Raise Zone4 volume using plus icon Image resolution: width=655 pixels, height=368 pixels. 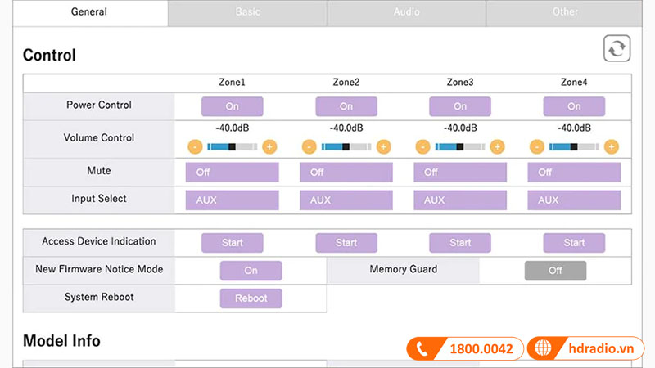612,147
